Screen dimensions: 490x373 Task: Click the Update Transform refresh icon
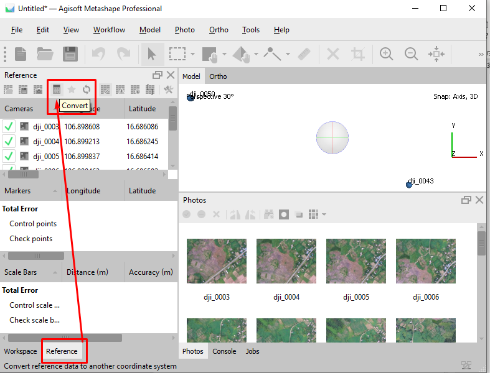pos(87,90)
